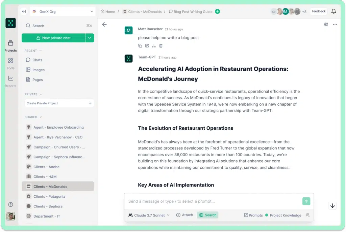This screenshot has width=346, height=232.
Task: Open Campaign - Sephora Influenc... project
Action: [58, 157]
